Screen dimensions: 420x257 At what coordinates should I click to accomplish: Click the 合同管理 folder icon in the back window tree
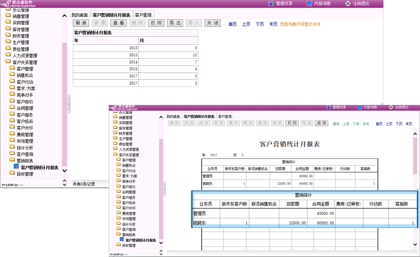12,107
